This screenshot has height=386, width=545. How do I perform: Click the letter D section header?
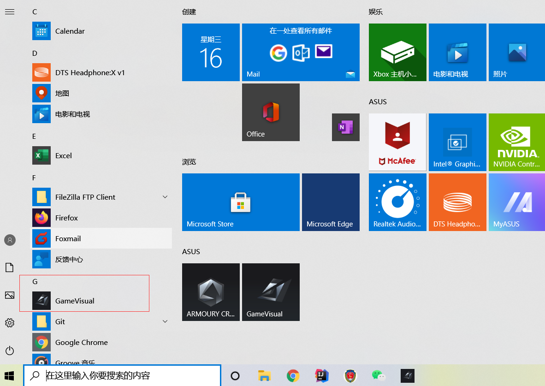[35, 53]
